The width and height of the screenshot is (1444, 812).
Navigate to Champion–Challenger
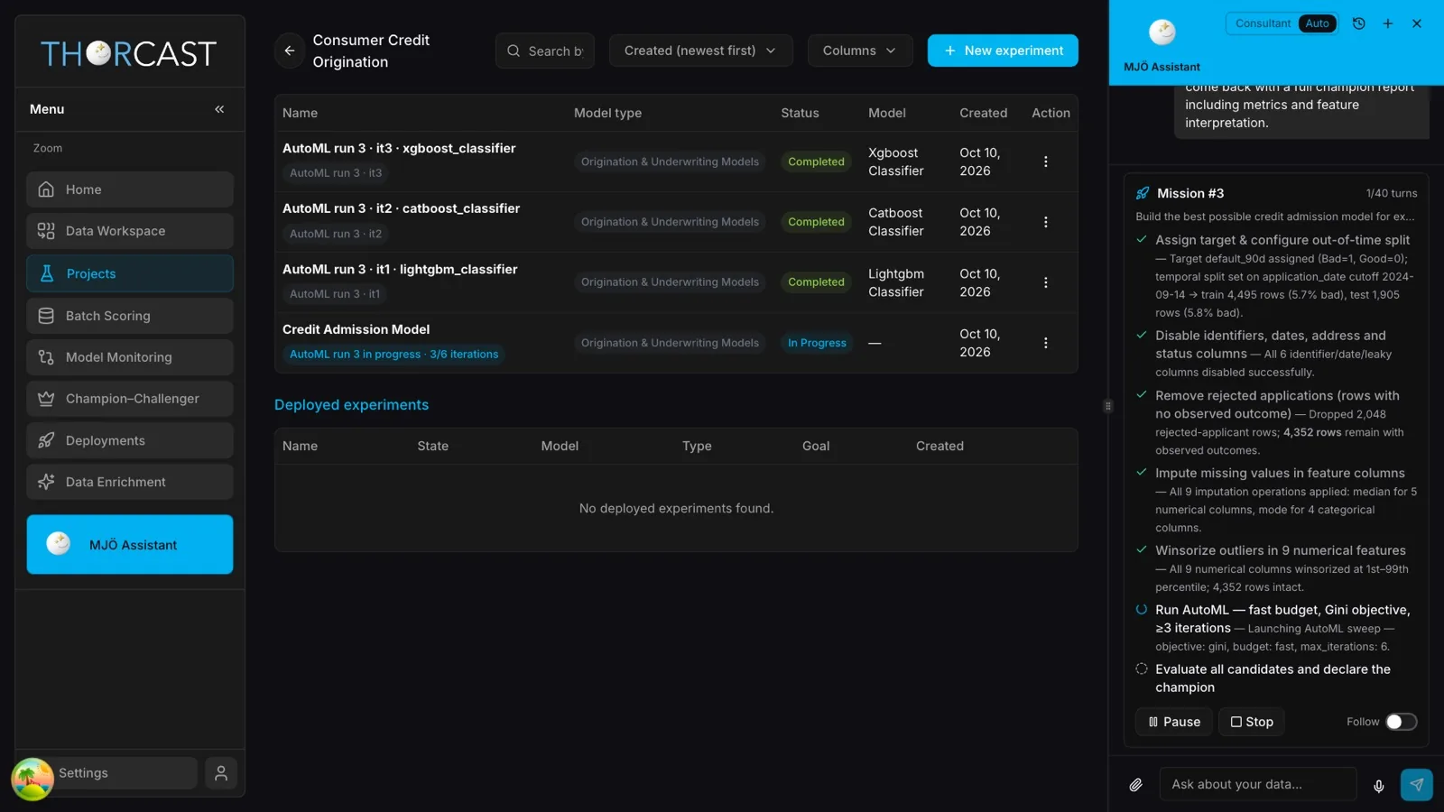point(130,399)
